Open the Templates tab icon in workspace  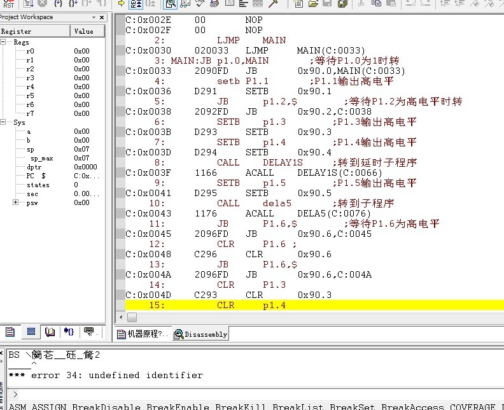pos(89,332)
